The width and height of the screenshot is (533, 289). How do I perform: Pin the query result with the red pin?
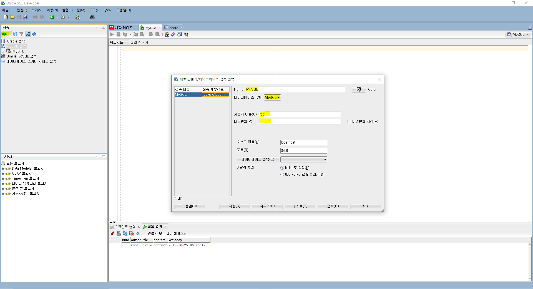(x=112, y=233)
